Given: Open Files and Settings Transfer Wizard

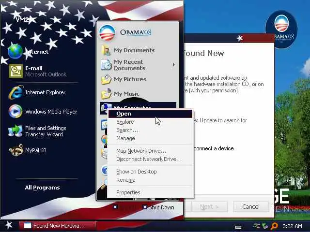Looking at the screenshot, I should (37, 131).
